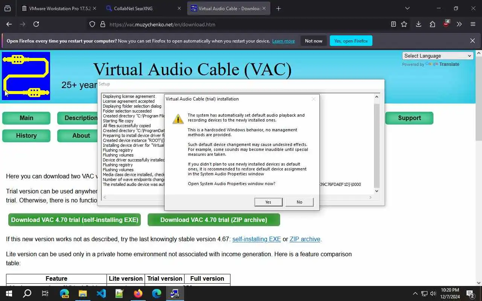Image resolution: width=482 pixels, height=301 pixels.
Task: Click the tracking protection shield icon
Action: 92,24
